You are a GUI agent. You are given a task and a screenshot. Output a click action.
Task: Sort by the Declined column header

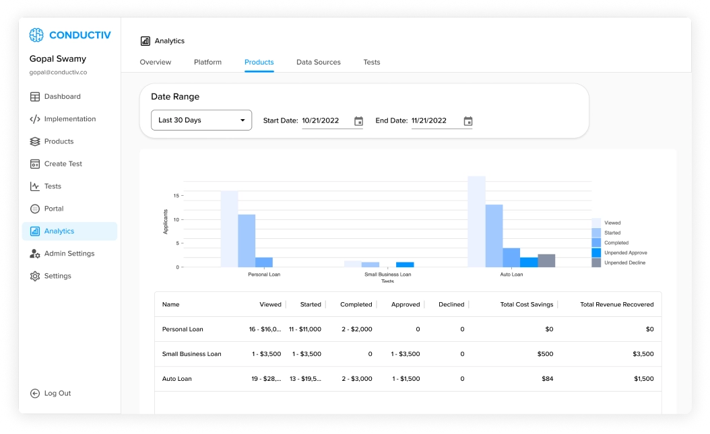451,305
